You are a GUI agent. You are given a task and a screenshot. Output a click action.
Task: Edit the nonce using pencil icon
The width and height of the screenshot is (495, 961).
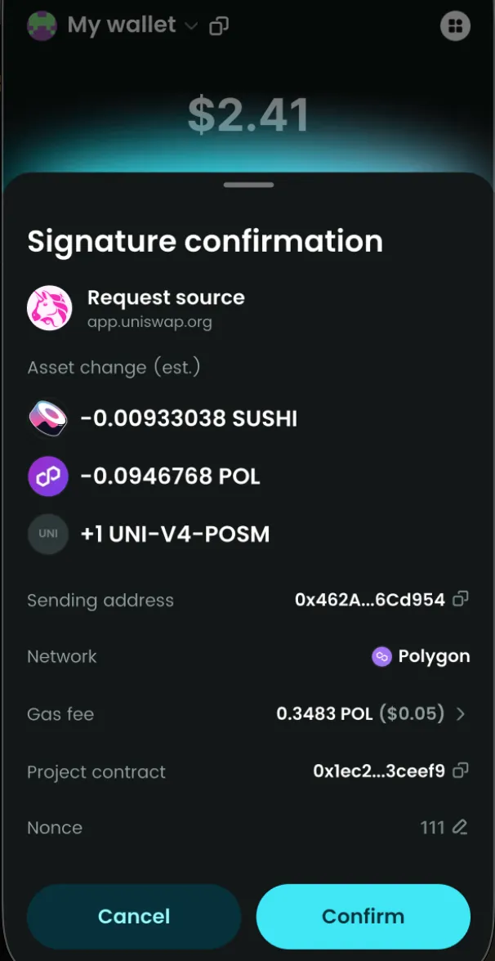(x=458, y=827)
